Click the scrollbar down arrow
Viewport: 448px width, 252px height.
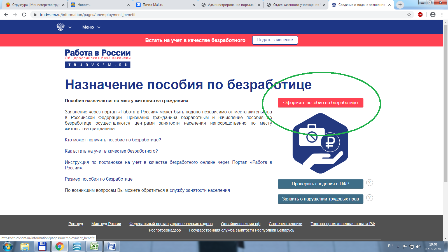(445, 238)
